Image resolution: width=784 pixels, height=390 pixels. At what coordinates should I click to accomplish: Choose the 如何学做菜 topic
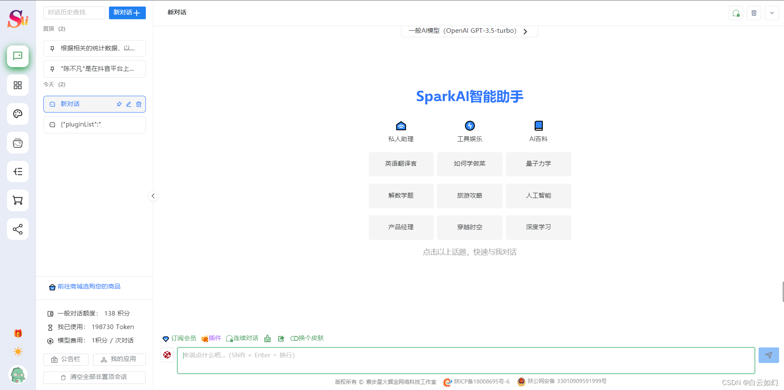470,164
